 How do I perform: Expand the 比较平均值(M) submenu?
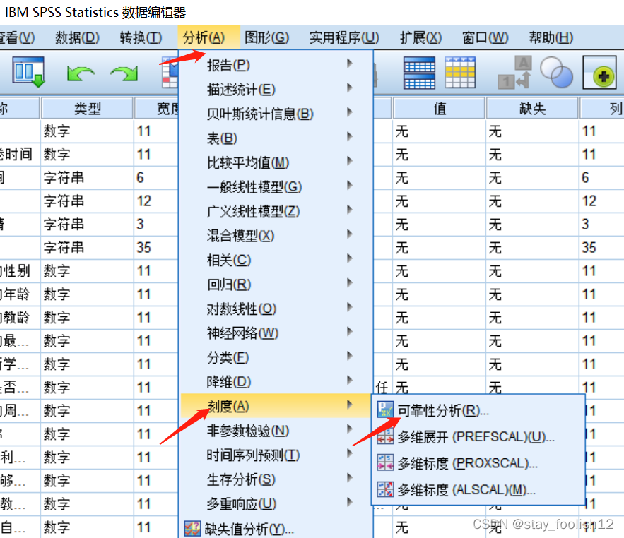pyautogui.click(x=276, y=162)
